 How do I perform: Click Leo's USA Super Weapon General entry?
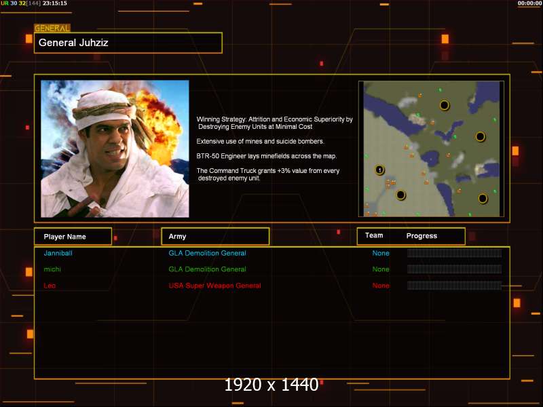click(214, 286)
